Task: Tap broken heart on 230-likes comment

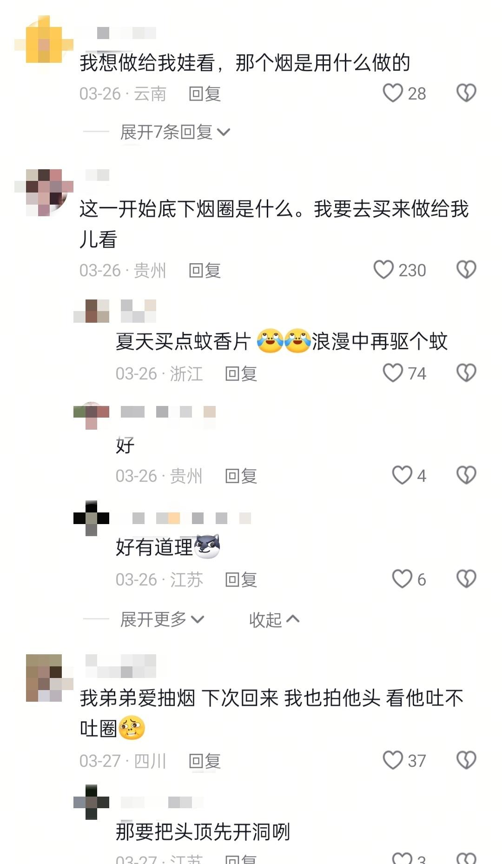Action: pos(466,270)
